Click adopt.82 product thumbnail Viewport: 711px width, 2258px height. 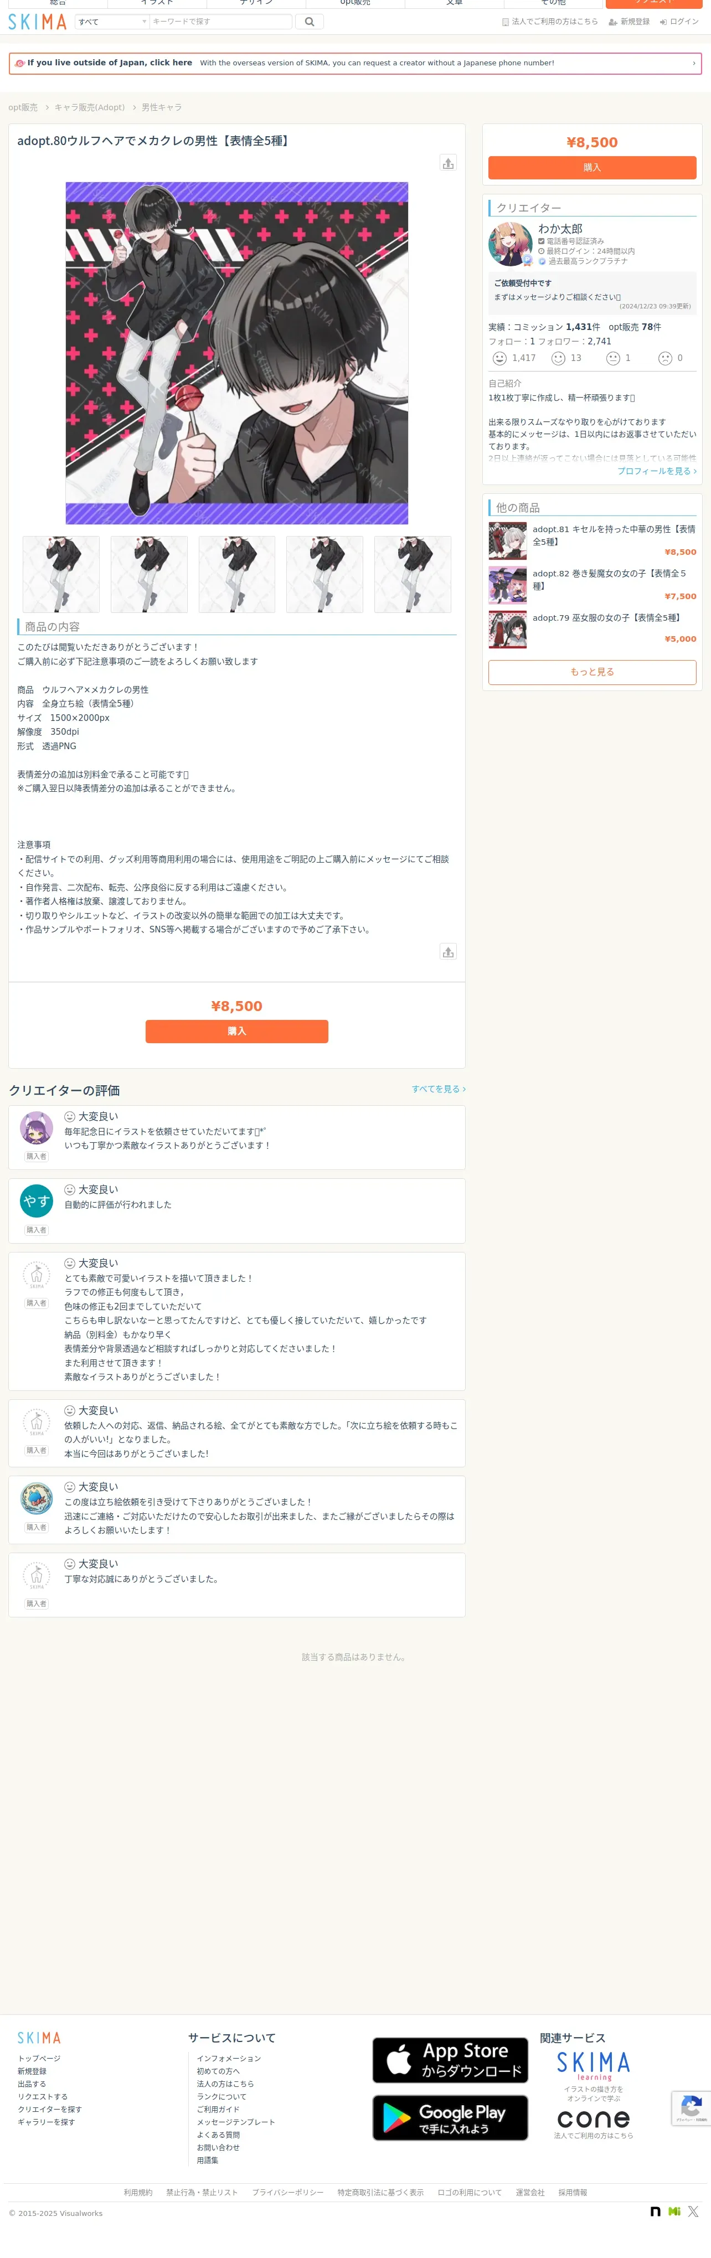(x=508, y=585)
